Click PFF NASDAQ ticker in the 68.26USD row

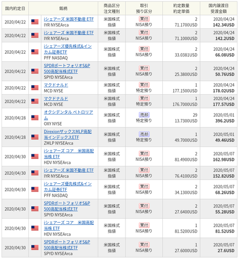tap(56, 195)
